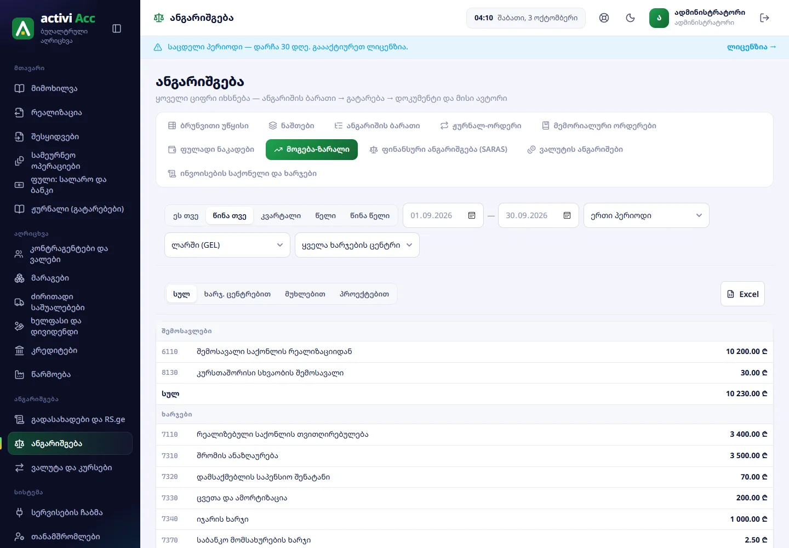Open ფინანსური ანგარიშგება (SARAS) tab
This screenshot has height=548, width=789.
pyautogui.click(x=438, y=149)
